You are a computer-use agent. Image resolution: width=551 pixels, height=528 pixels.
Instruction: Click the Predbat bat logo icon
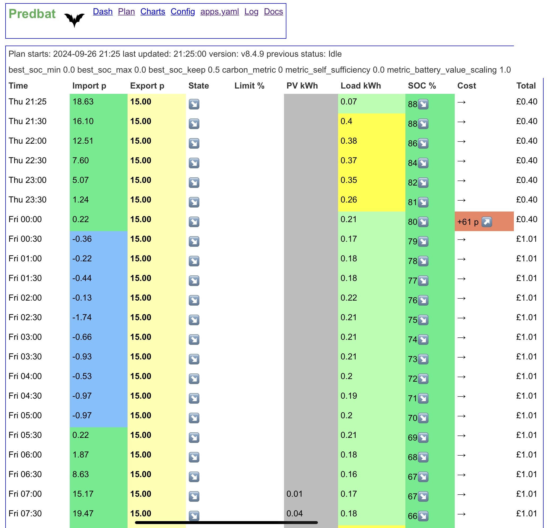(75, 20)
